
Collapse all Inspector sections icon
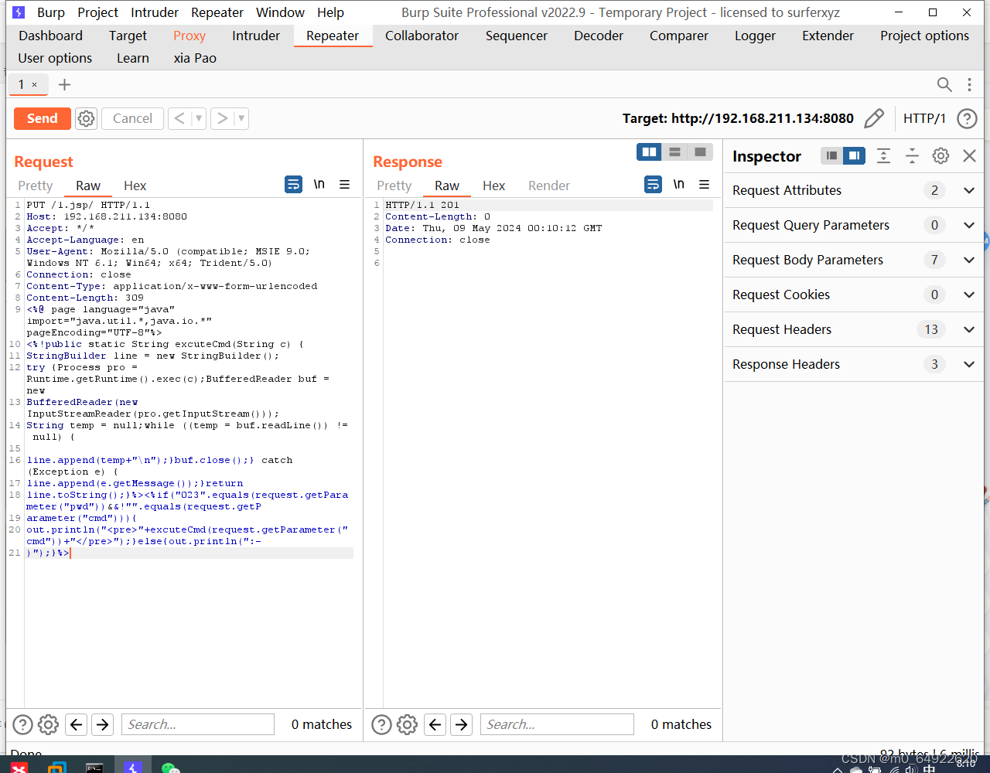(x=912, y=156)
